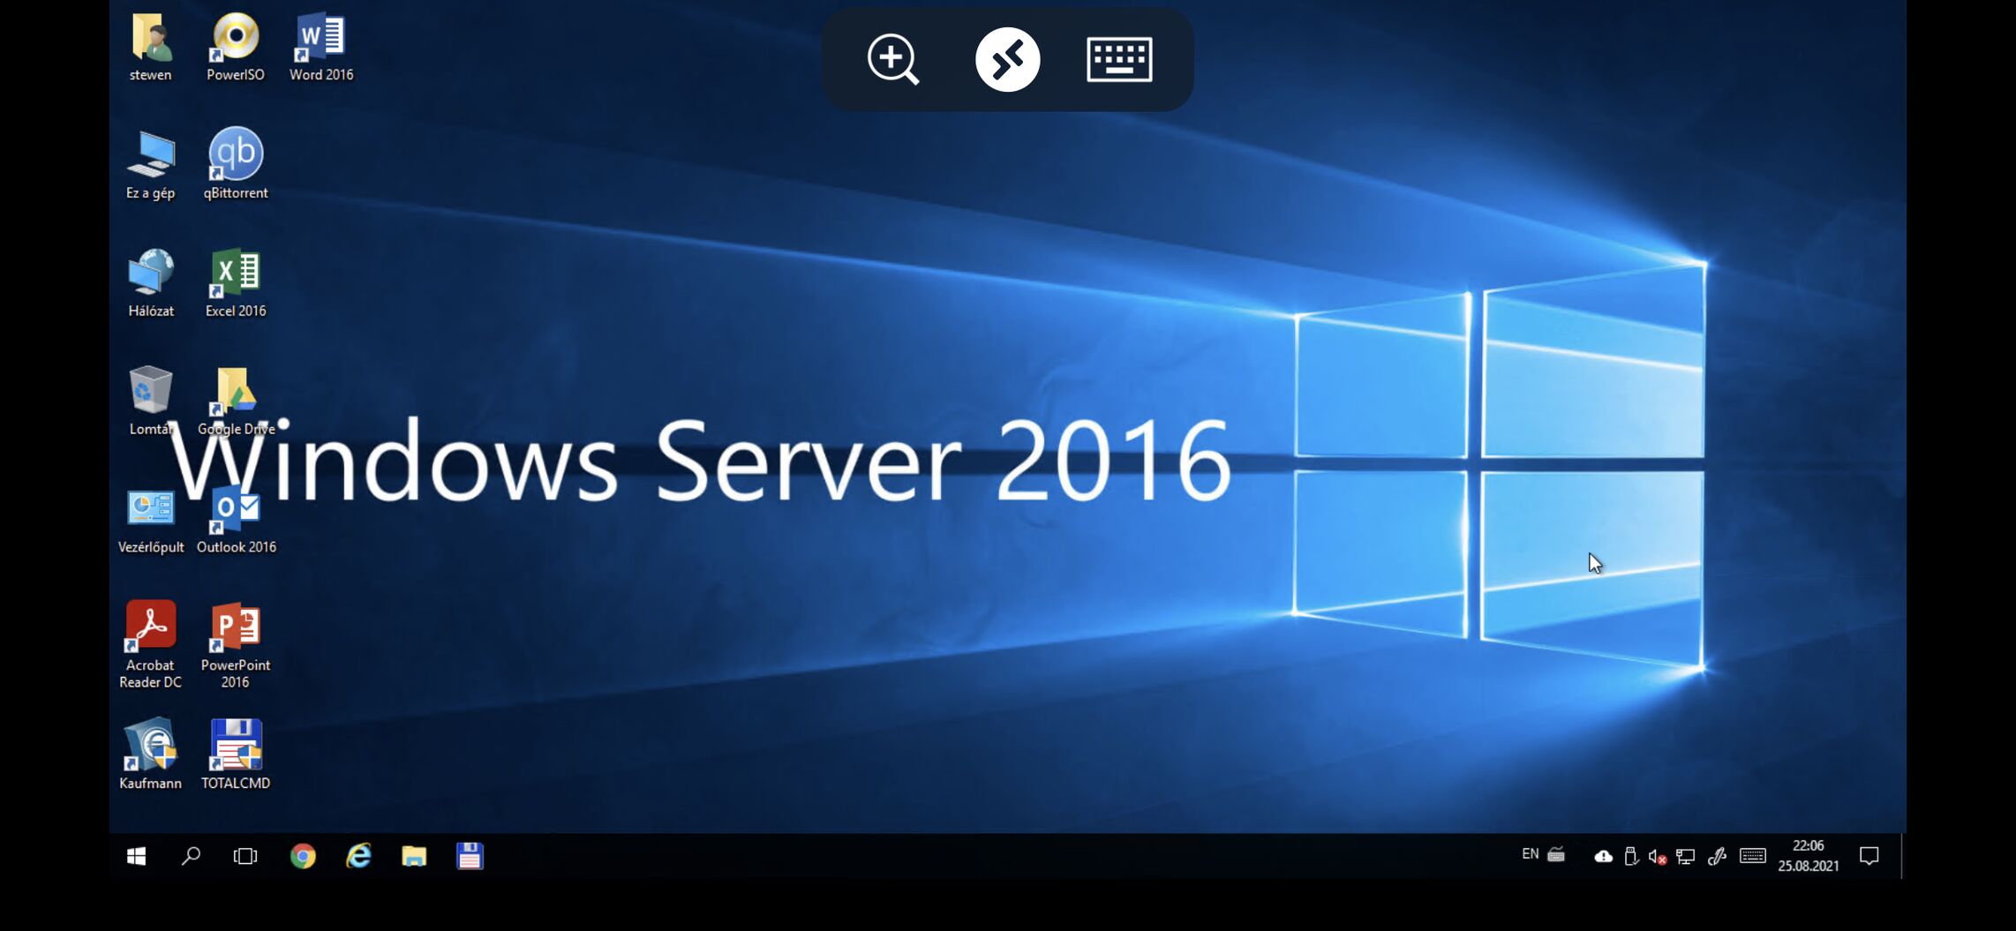Select the stewen user folder icon
This screenshot has width=2016, height=931.
click(x=151, y=47)
